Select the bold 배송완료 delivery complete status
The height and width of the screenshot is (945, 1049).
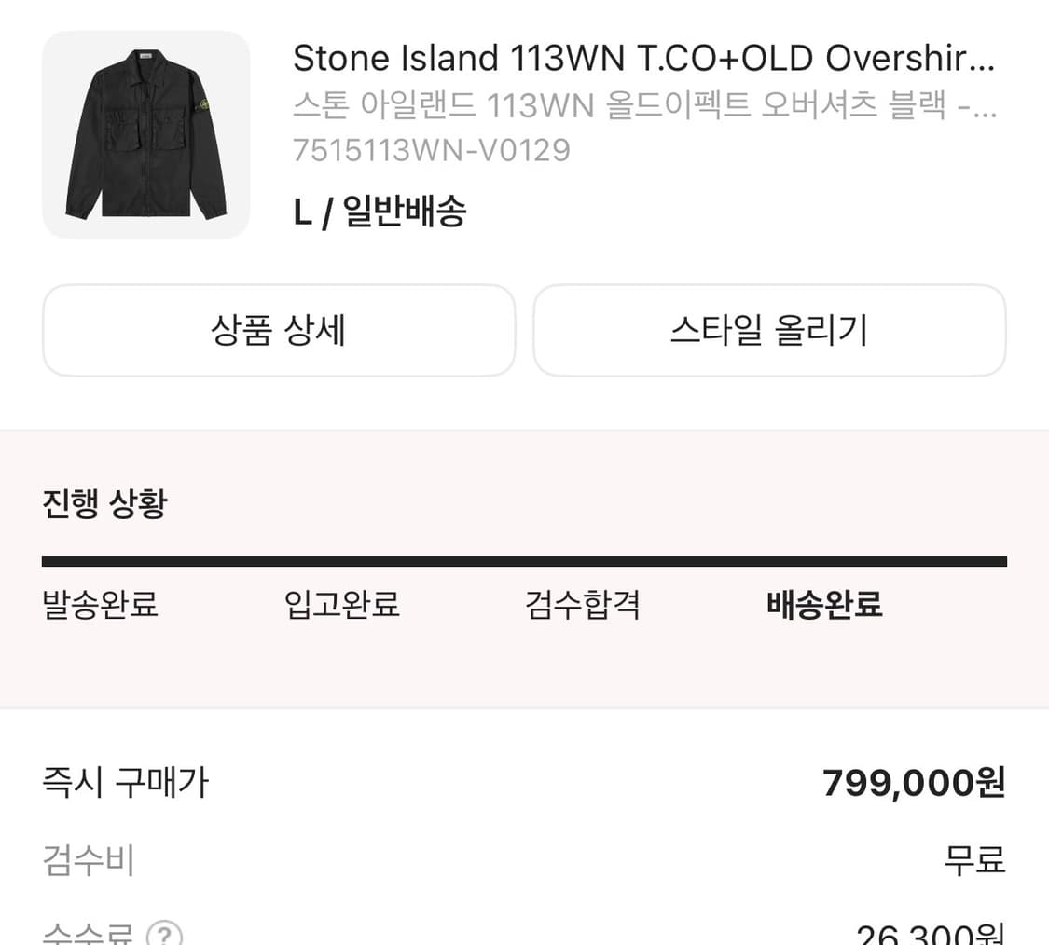(823, 605)
